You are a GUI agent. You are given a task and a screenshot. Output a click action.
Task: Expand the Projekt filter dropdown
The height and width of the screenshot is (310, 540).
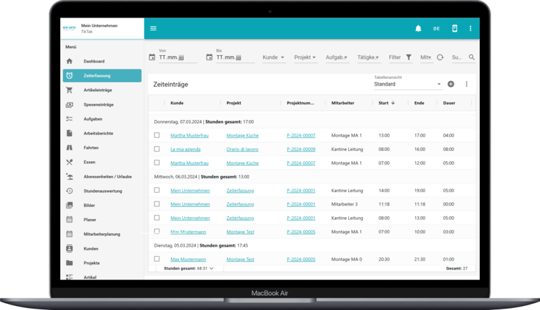tap(305, 58)
